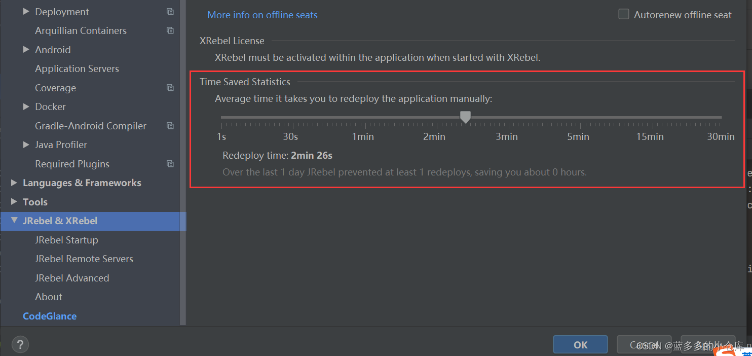
Task: Expand the Android settings node
Action: click(26, 50)
